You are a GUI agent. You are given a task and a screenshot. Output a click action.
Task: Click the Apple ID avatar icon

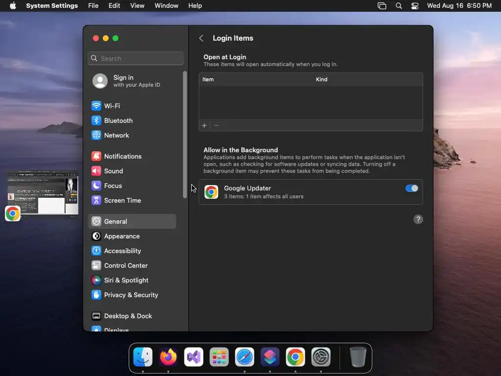(100, 81)
